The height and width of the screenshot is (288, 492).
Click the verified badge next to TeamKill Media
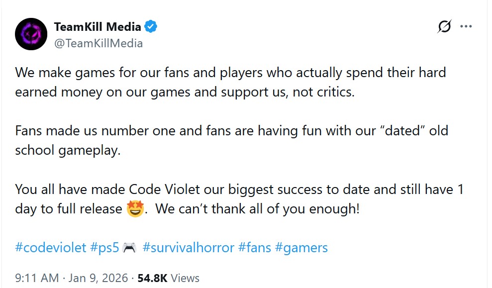coord(150,27)
